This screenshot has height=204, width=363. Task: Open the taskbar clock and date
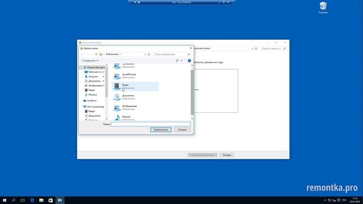[x=354, y=200]
